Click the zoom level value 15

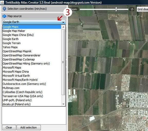click(x=132, y=9)
